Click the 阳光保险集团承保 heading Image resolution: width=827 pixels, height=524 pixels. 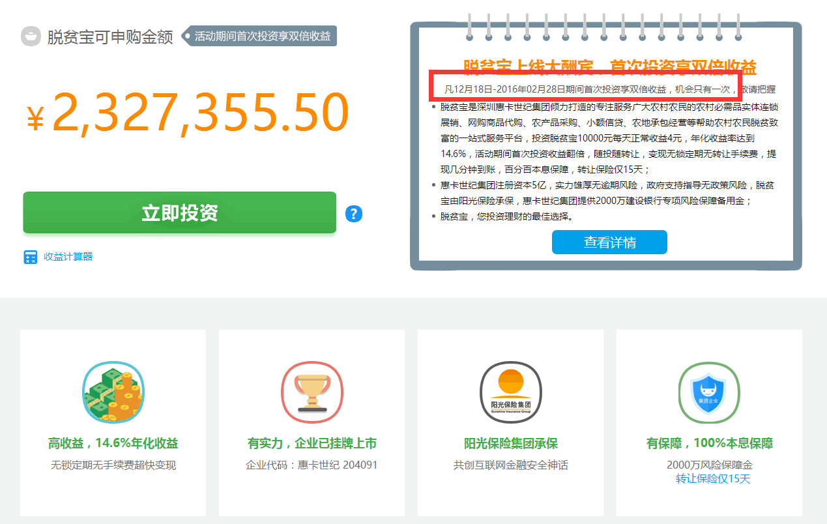(510, 444)
